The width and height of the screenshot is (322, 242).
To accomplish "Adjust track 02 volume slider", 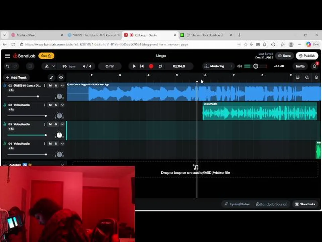I will 46,116.
